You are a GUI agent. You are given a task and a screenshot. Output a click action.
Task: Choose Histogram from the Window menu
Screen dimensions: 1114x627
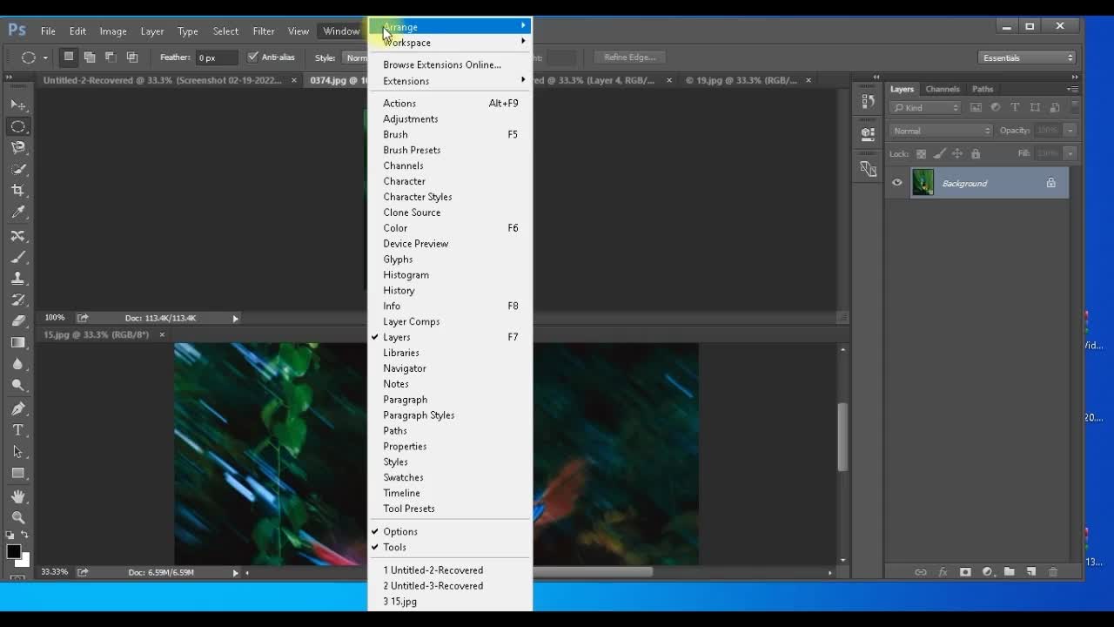click(x=406, y=275)
